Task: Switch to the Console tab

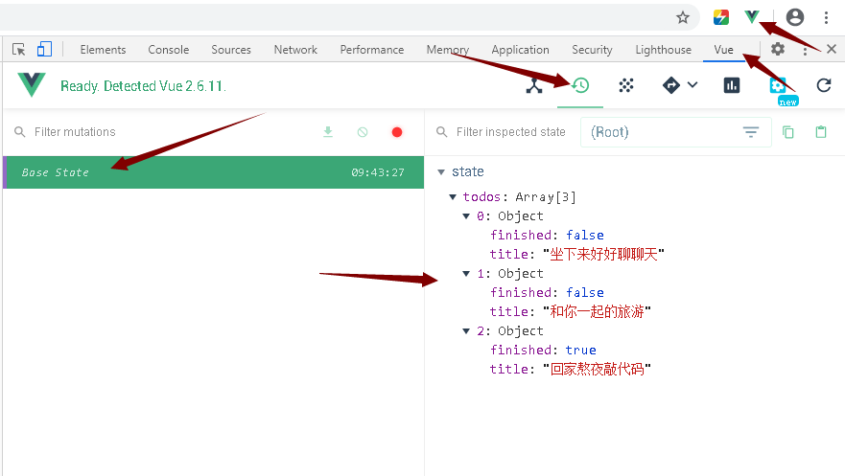Action: [x=169, y=50]
